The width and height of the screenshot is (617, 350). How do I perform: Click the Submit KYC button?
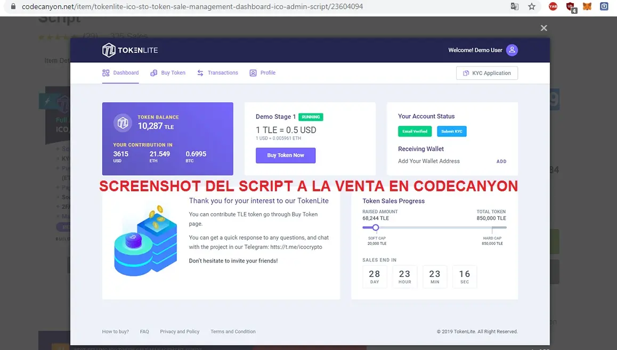coord(452,132)
